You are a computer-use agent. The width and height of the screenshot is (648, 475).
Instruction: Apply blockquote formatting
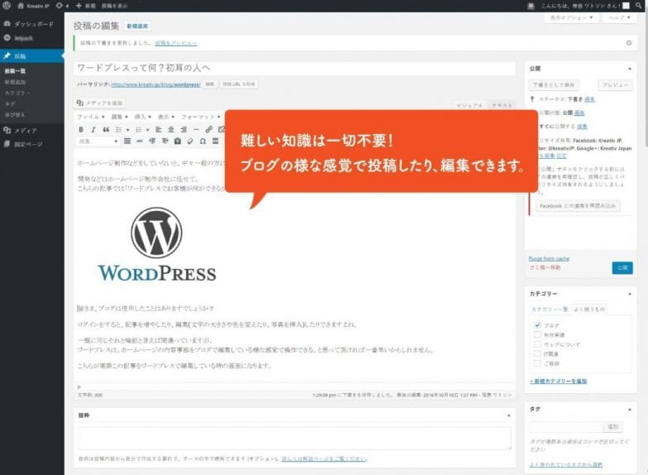pos(106,129)
